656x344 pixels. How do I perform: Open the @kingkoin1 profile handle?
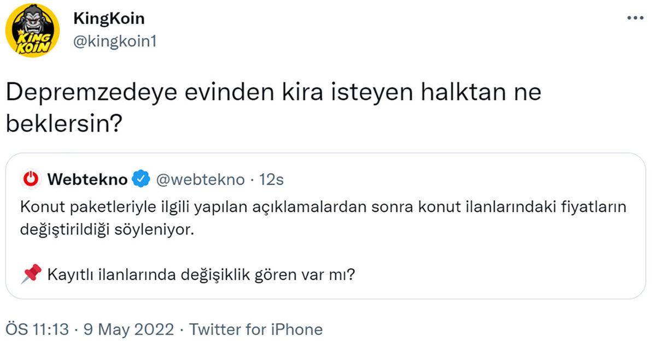click(114, 40)
